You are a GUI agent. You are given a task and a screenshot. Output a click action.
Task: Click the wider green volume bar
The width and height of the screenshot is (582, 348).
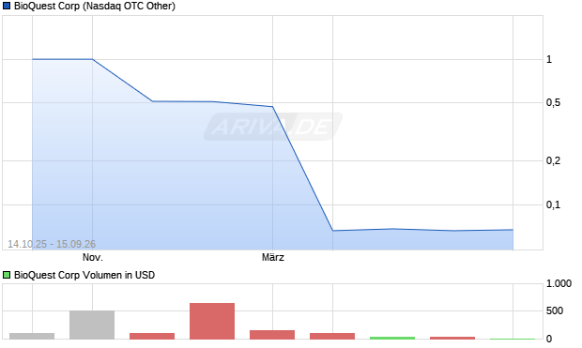coord(392,338)
